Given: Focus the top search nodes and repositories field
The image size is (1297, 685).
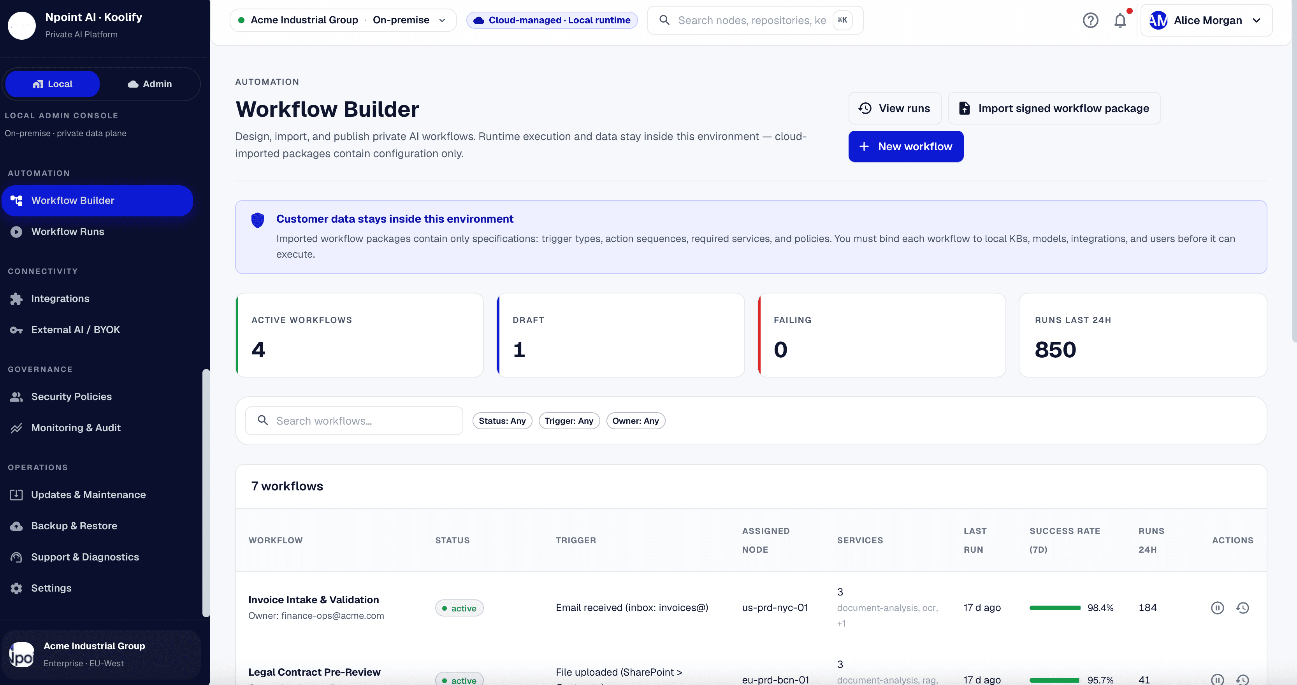Looking at the screenshot, I should (755, 20).
